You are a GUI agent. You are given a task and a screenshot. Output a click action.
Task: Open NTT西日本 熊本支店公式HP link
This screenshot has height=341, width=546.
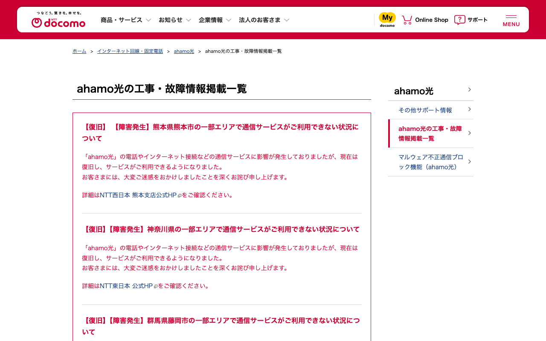point(138,195)
